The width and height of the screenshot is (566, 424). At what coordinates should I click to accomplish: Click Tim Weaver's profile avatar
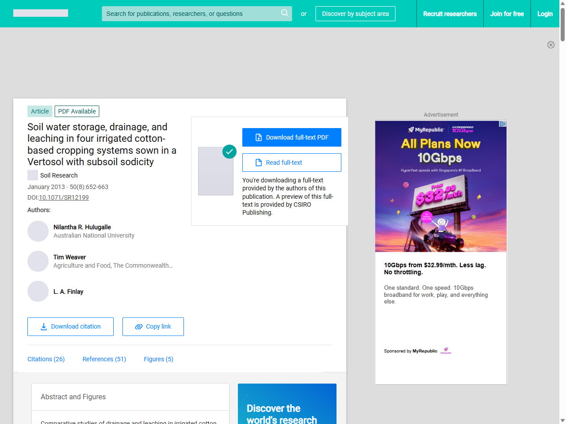(x=38, y=261)
